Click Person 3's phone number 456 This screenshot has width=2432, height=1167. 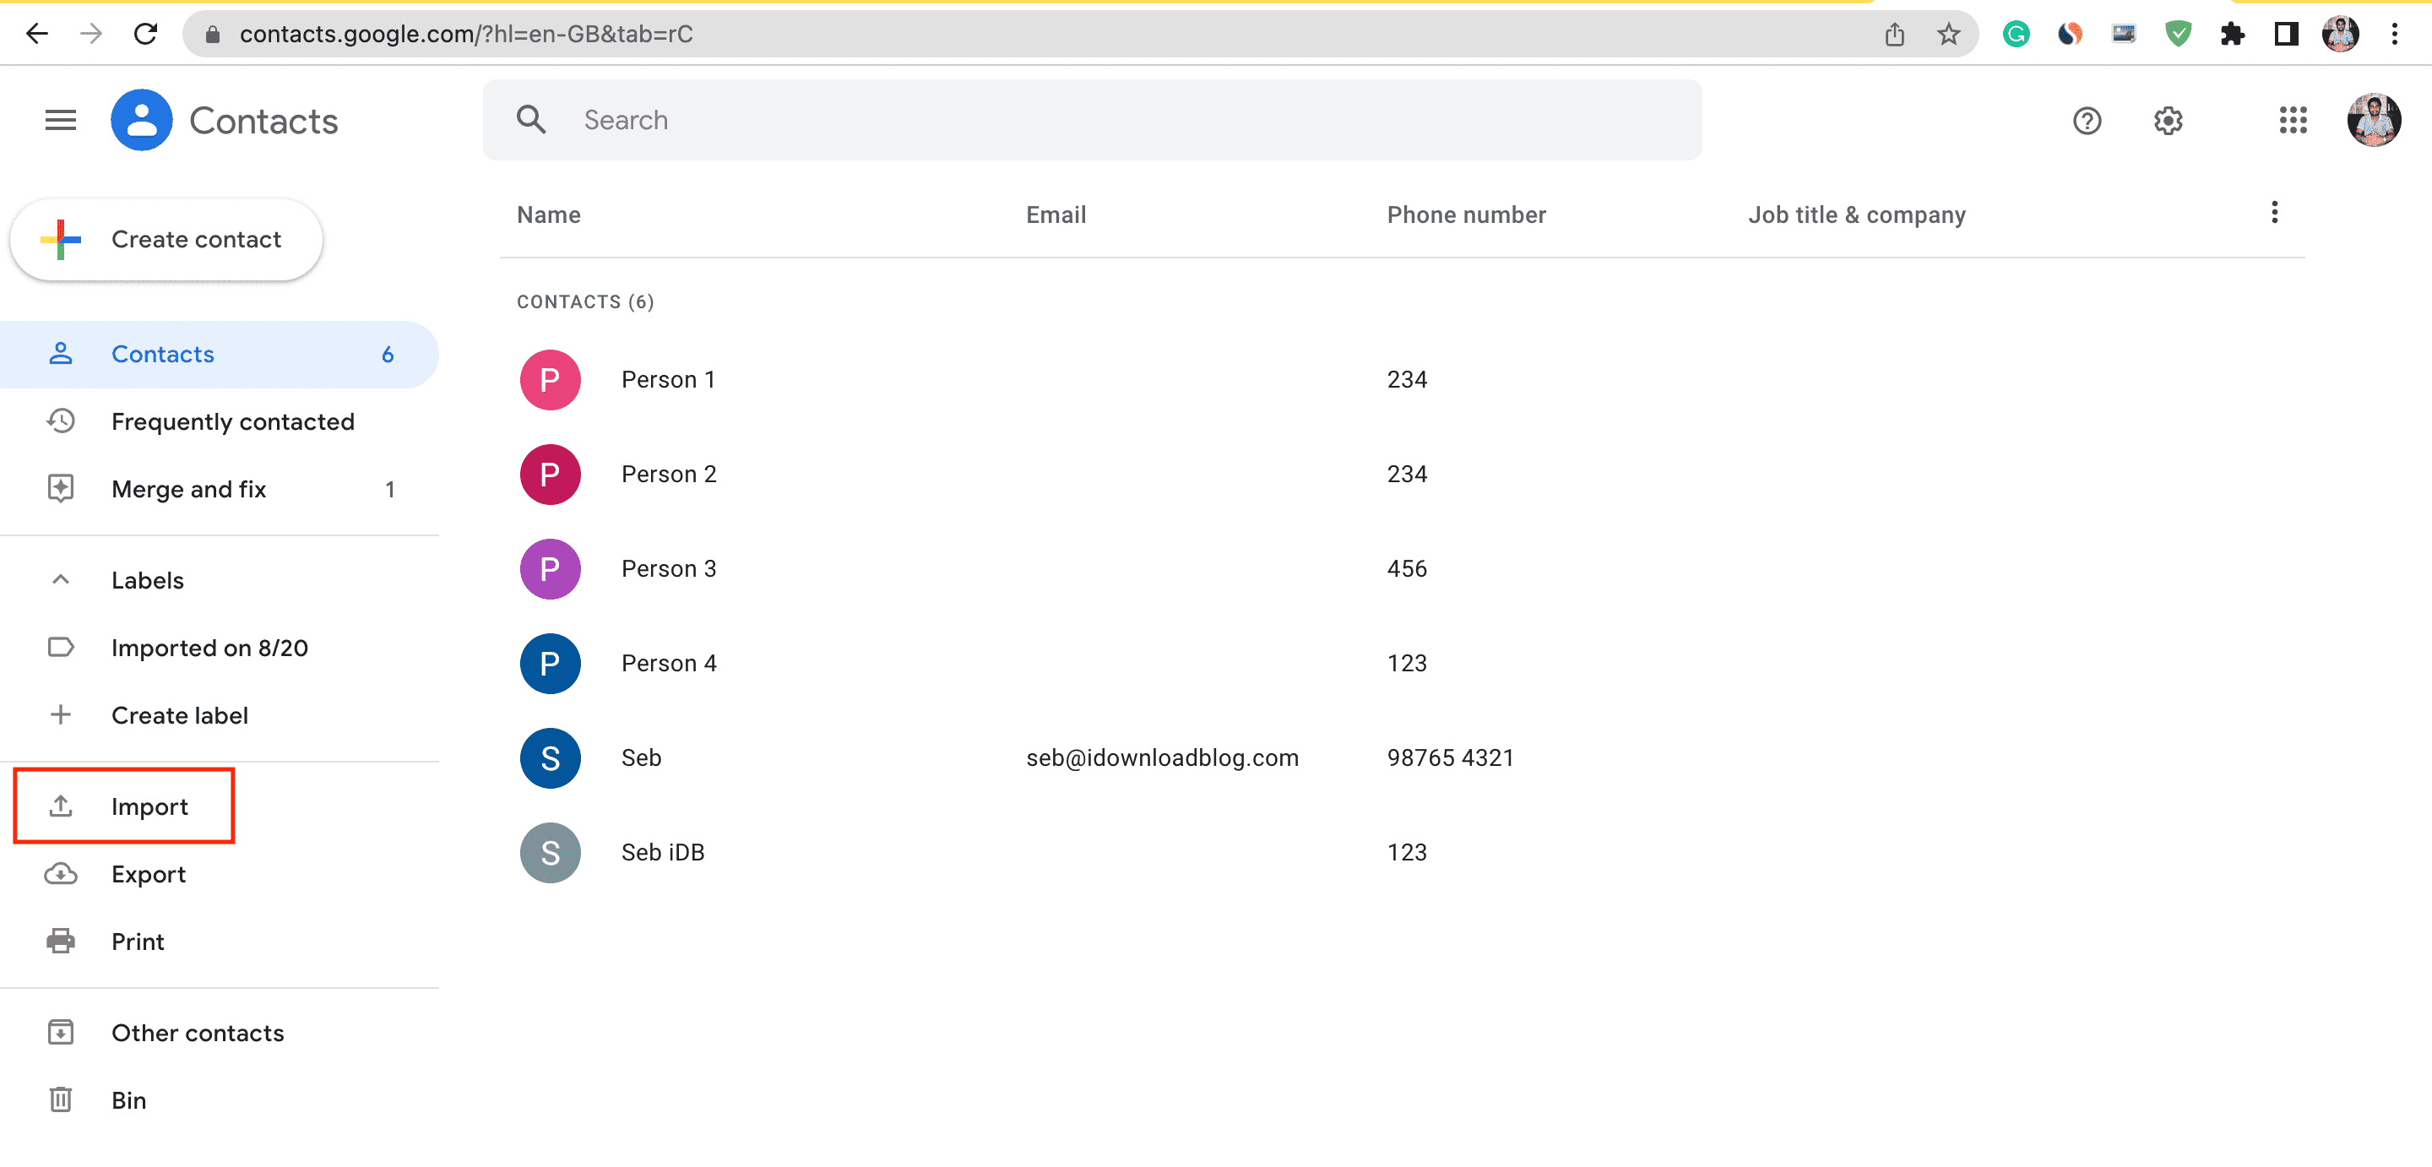pos(1407,568)
